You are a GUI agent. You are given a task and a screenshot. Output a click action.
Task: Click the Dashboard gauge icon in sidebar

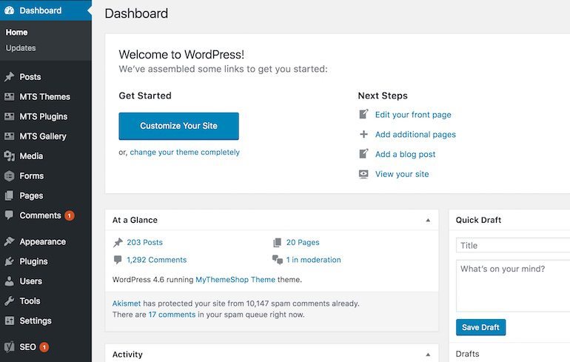[x=10, y=10]
